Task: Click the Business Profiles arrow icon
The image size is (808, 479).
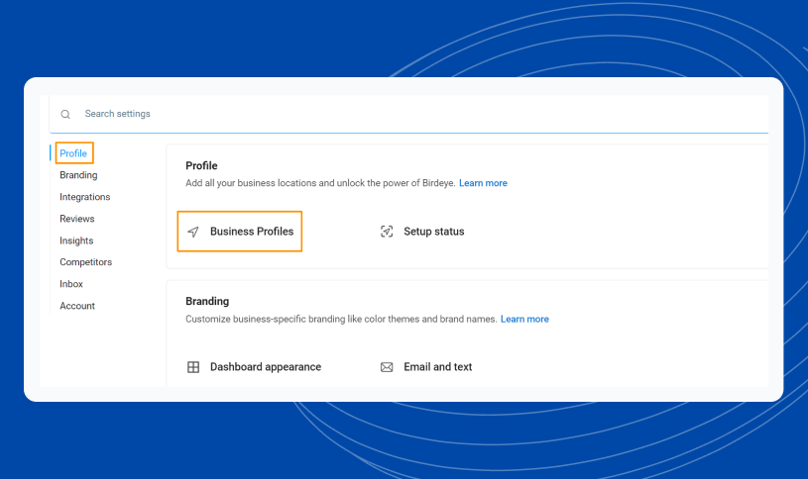Action: [x=193, y=232]
